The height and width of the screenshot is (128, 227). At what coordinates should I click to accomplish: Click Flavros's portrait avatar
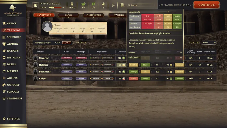pos(47,26)
